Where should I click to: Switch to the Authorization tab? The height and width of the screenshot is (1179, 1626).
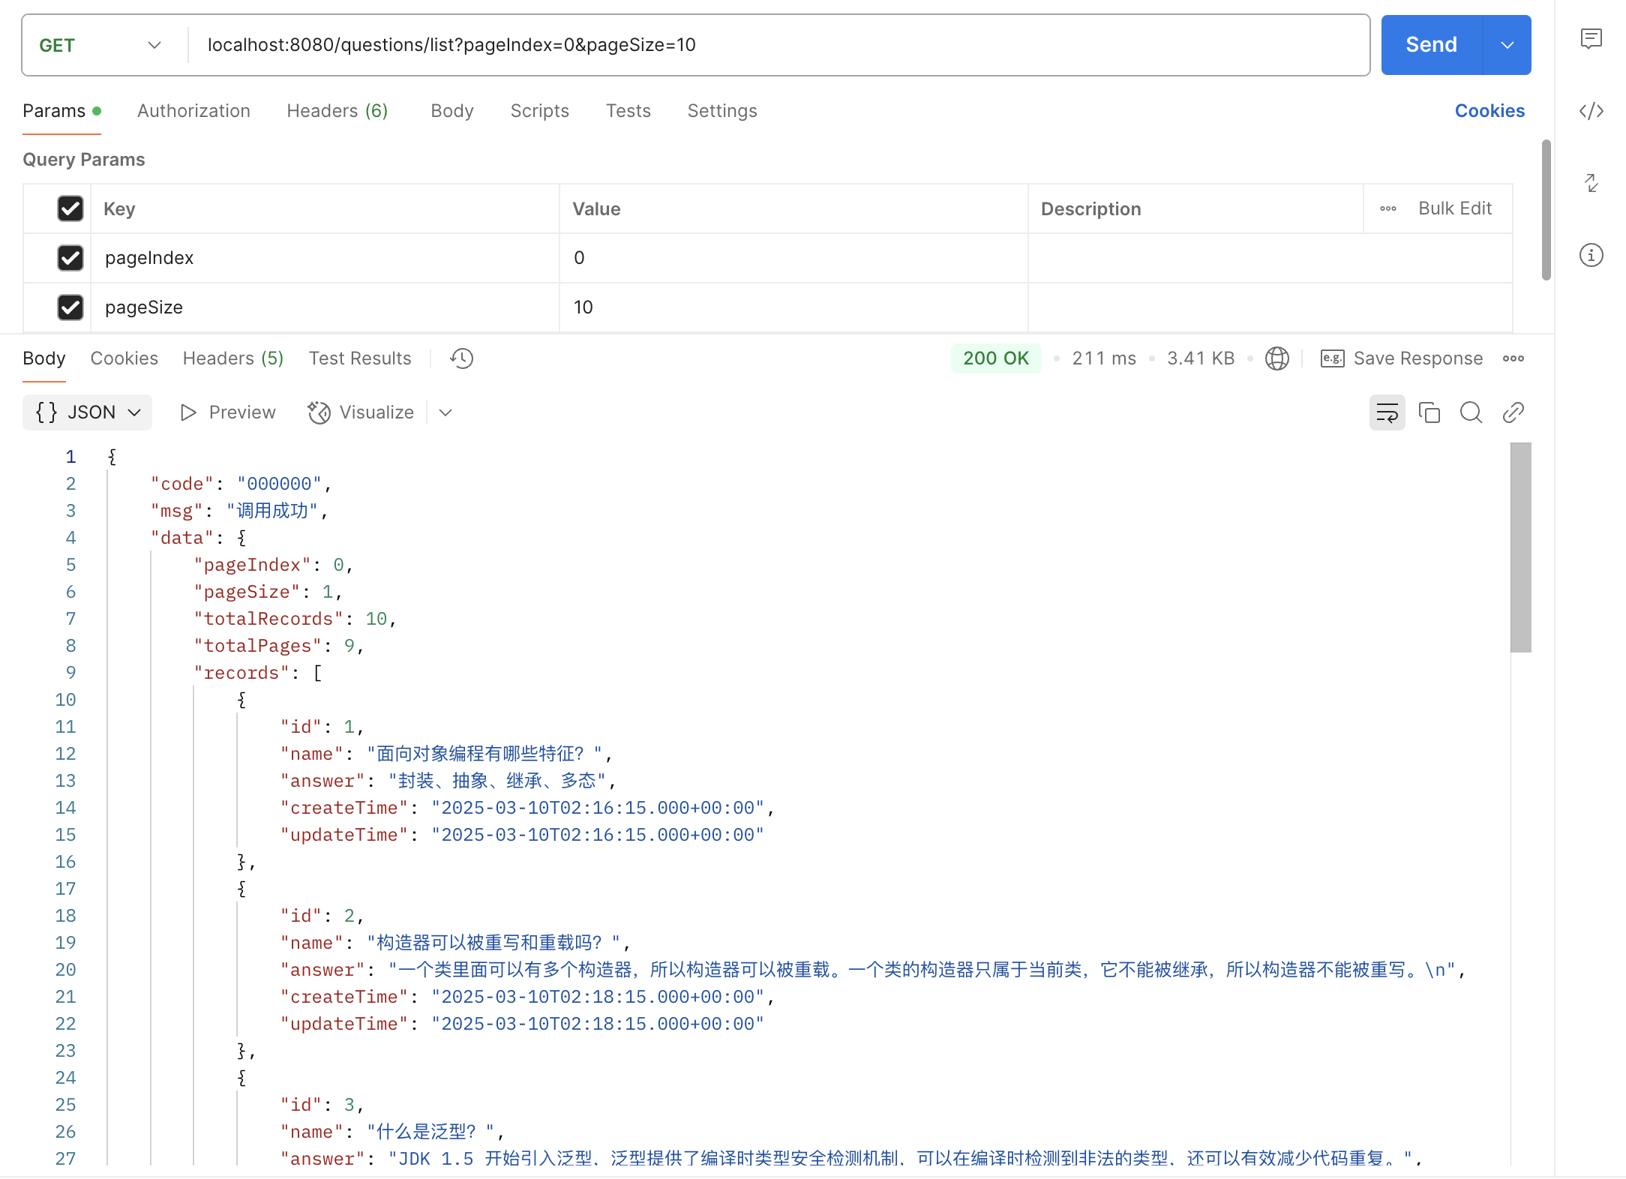[193, 110]
